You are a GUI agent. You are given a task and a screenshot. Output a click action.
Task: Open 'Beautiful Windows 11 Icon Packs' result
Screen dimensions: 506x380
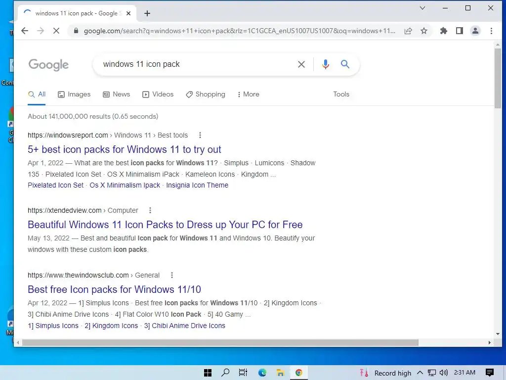tap(165, 225)
